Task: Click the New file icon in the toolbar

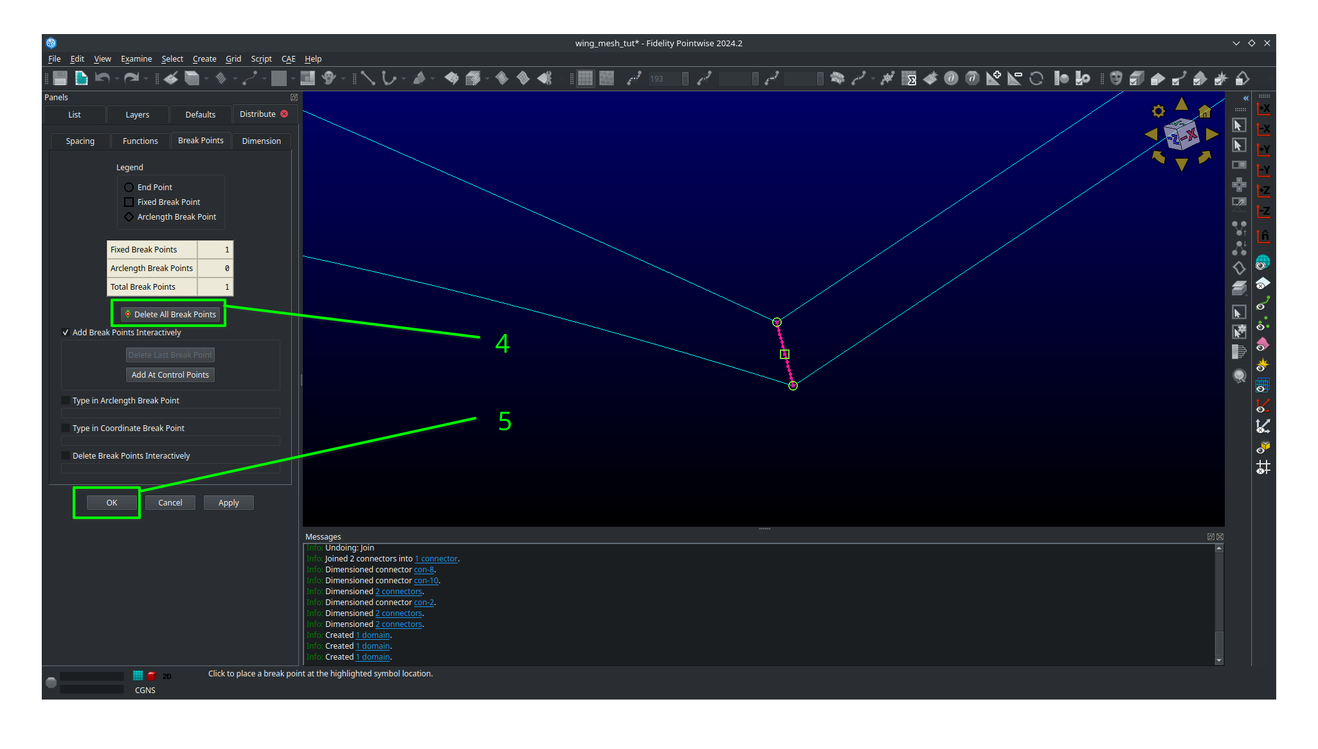Action: click(x=81, y=78)
